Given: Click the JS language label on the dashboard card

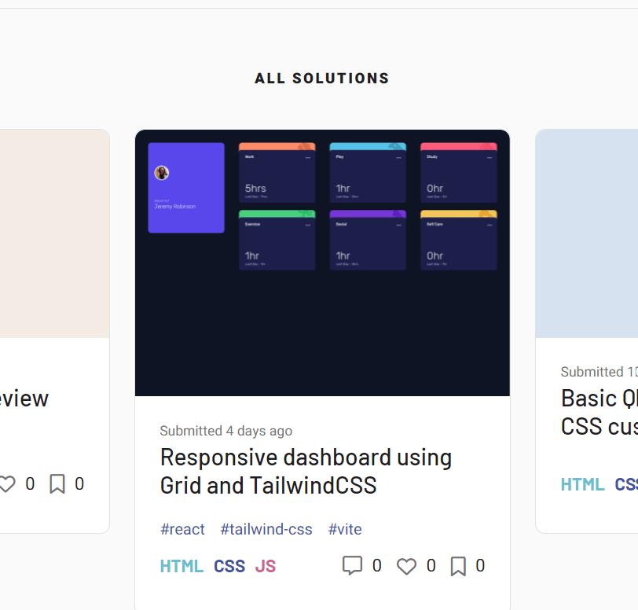Looking at the screenshot, I should point(266,565).
